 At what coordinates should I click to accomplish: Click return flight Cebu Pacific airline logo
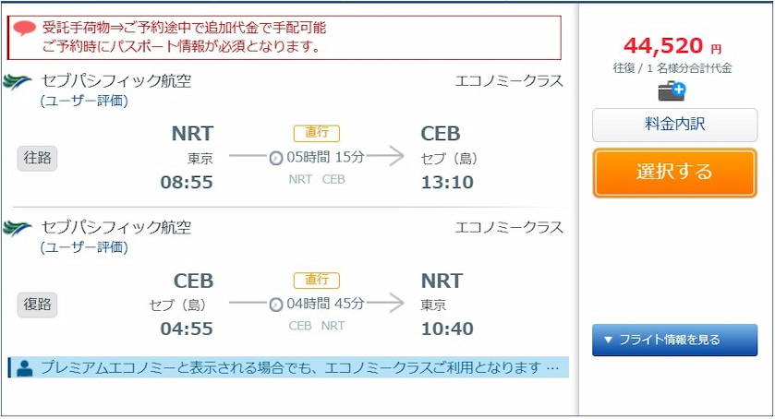point(18,228)
